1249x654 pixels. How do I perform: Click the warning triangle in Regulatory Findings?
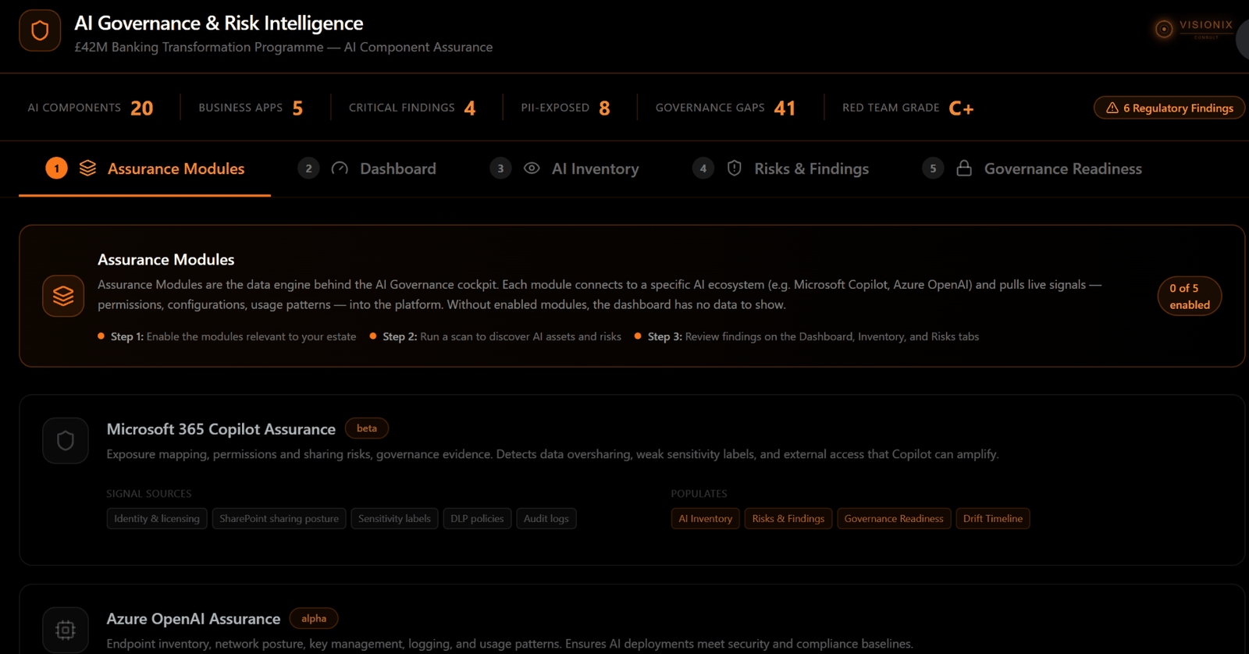1112,108
